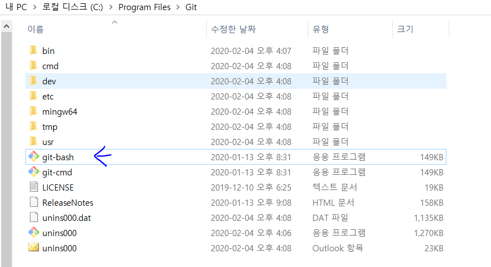This screenshot has width=491, height=267.
Task: Click the git-bash application icon
Action: tap(33, 157)
